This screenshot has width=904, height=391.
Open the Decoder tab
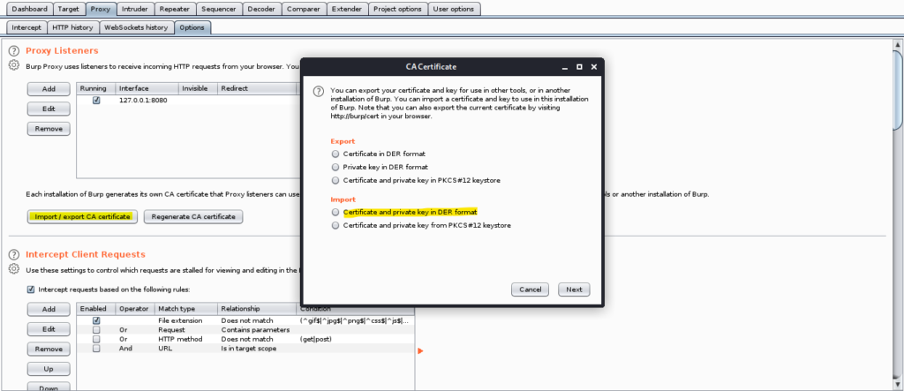pos(261,9)
